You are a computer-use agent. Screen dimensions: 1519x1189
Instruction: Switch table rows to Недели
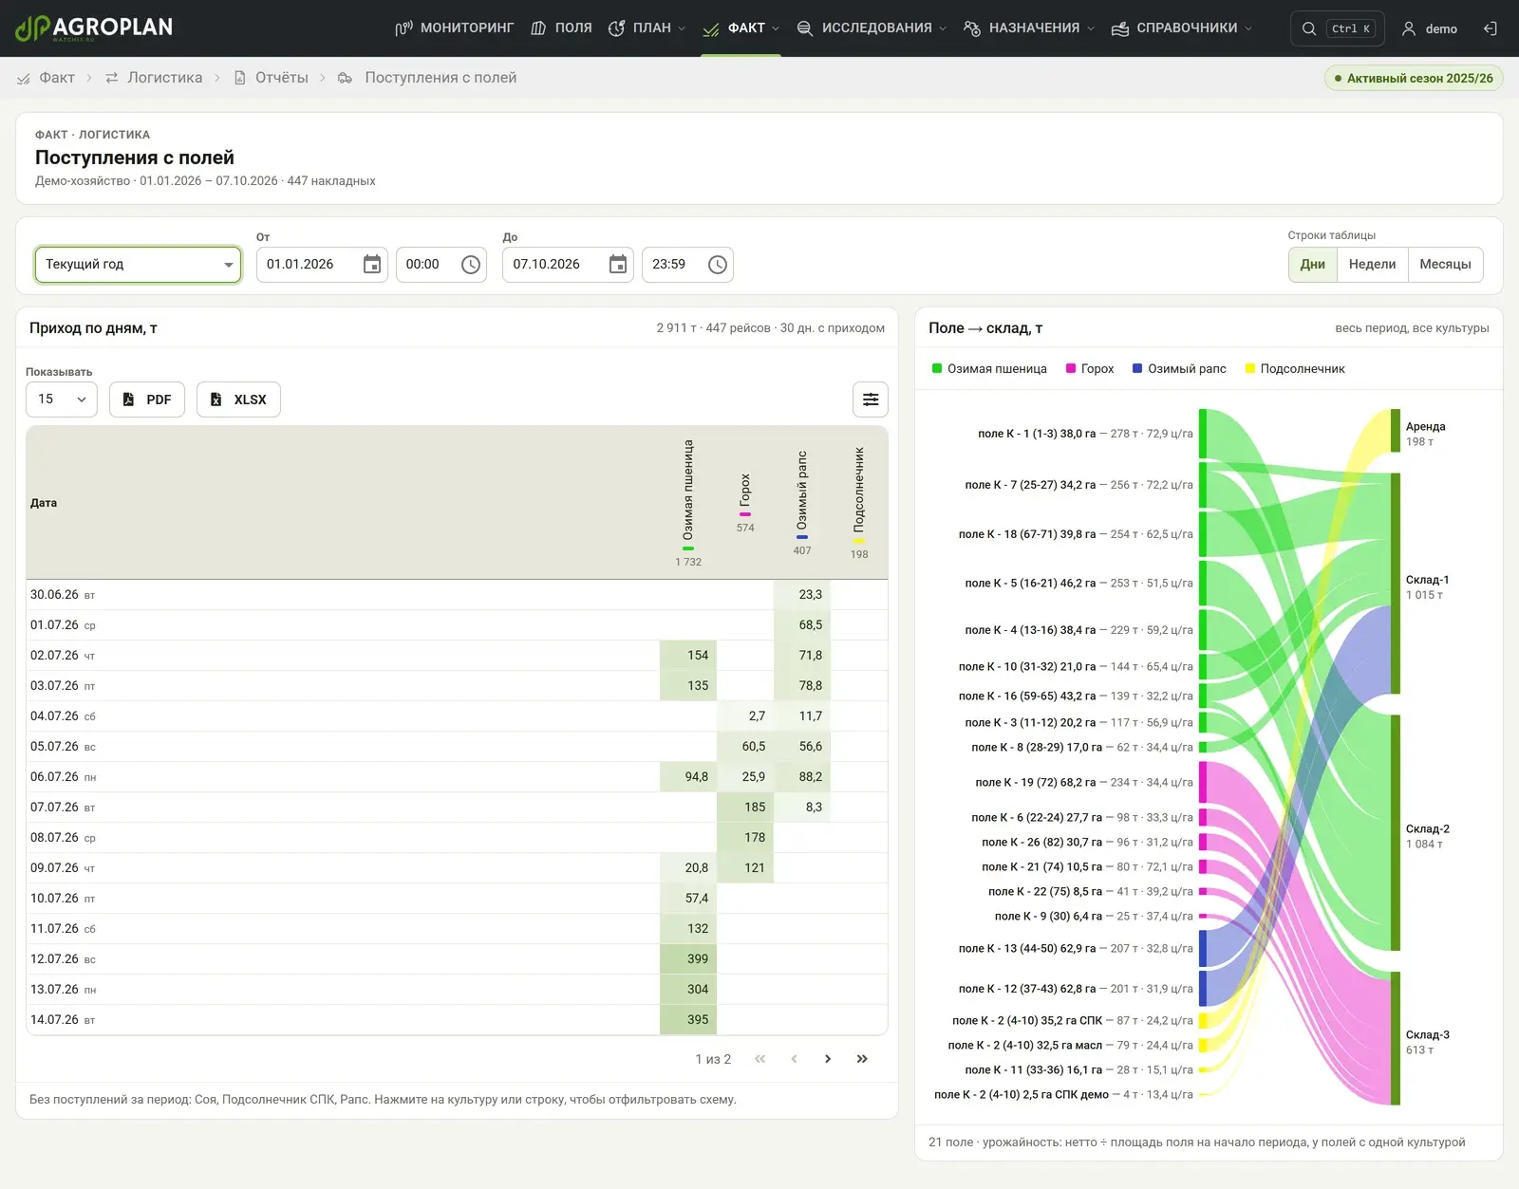click(x=1372, y=265)
